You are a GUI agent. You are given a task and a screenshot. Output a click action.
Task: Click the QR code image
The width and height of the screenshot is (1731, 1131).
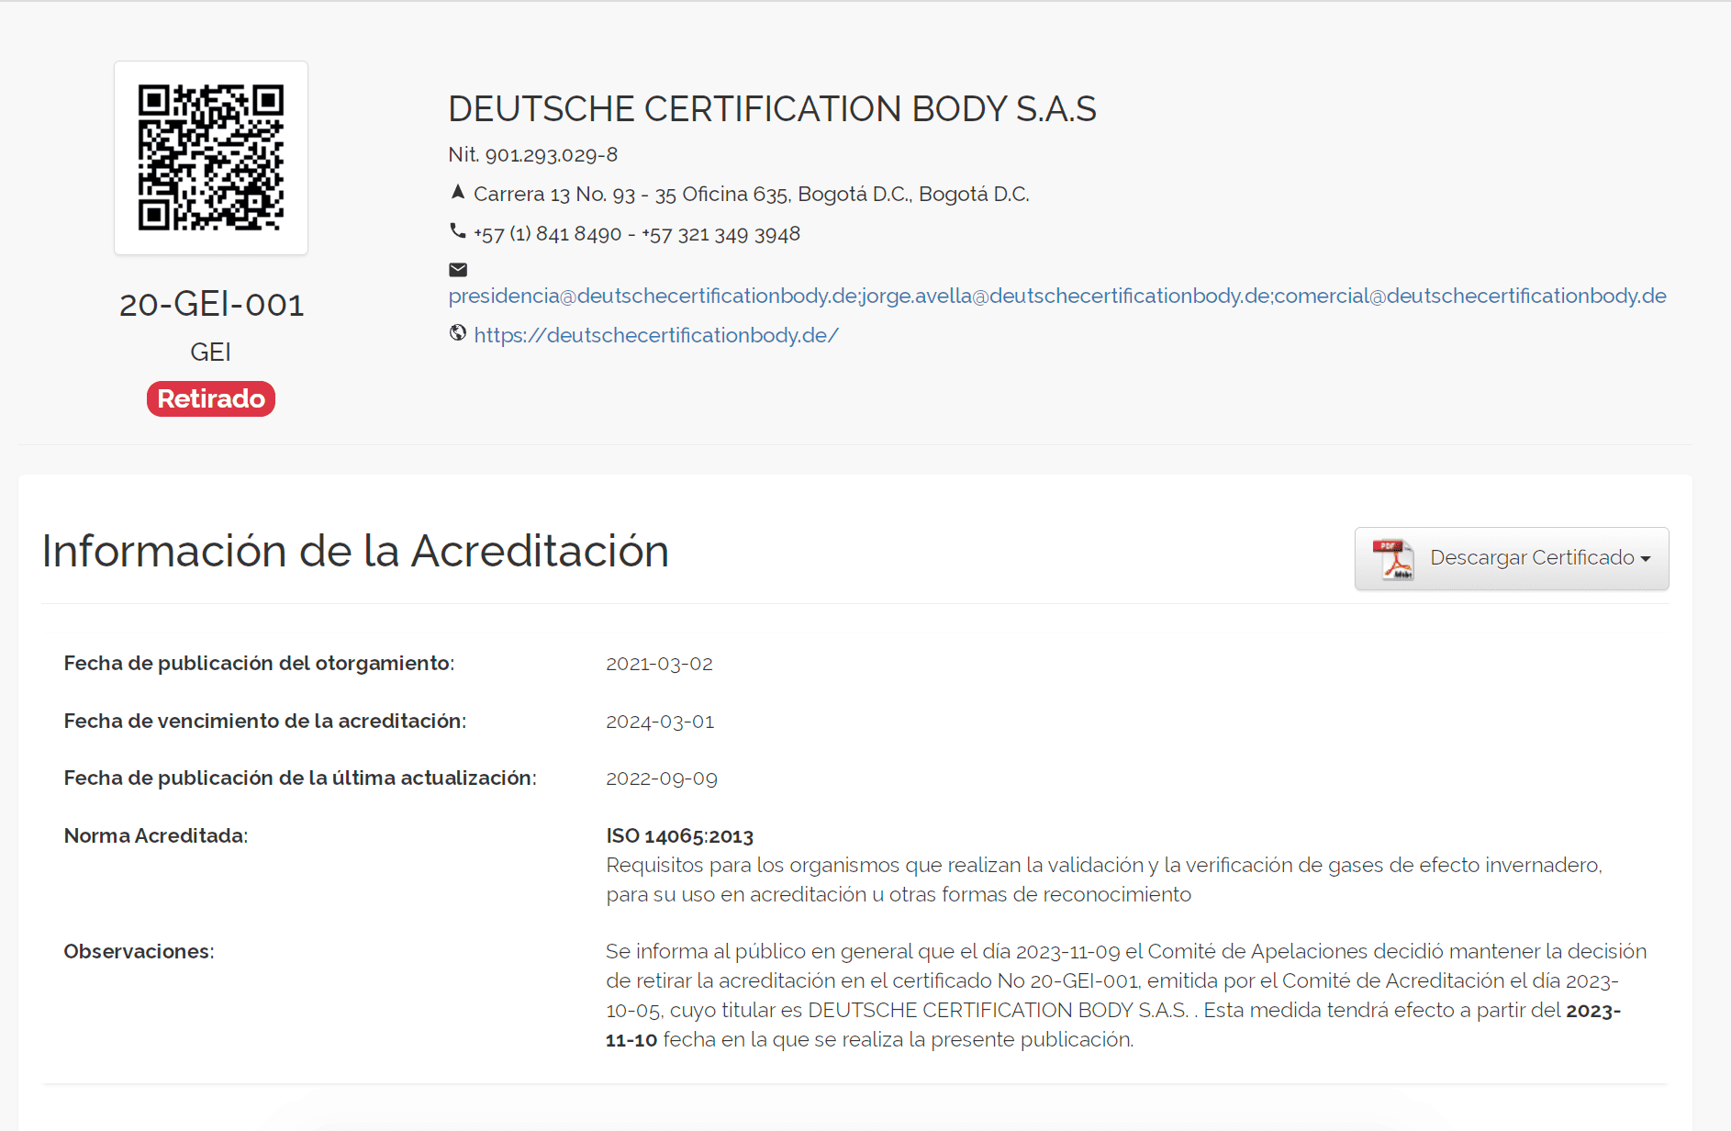point(211,158)
